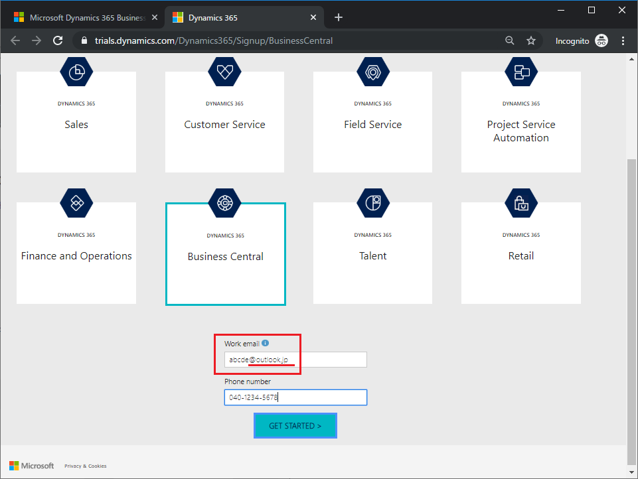The width and height of the screenshot is (638, 479).
Task: Click the Work email label
Action: 242,344
